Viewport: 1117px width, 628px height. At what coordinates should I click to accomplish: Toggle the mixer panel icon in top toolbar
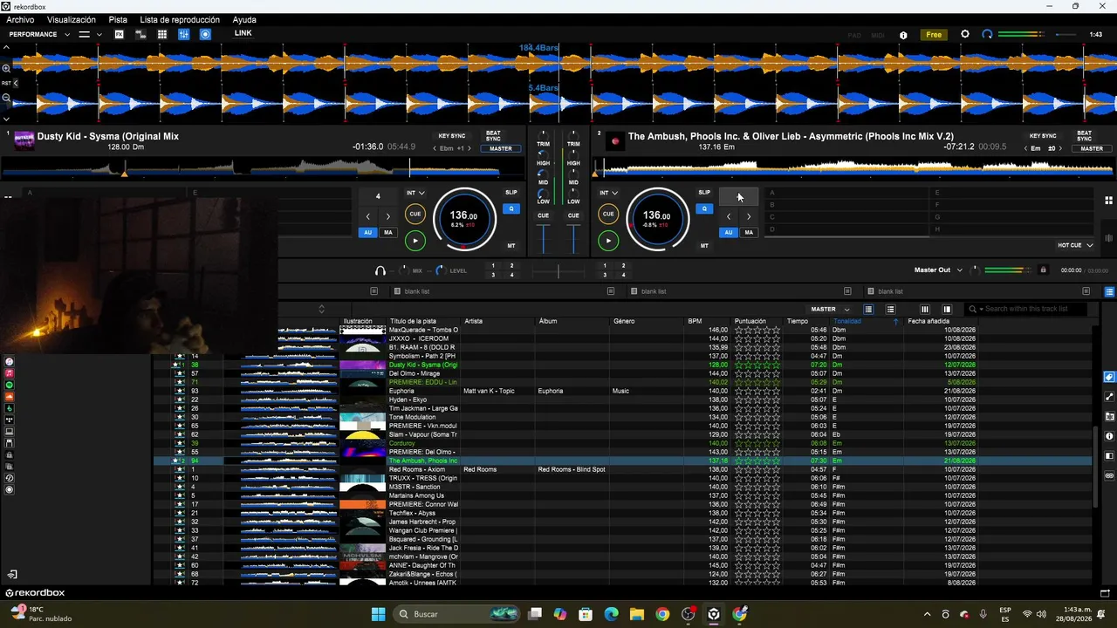coord(184,34)
